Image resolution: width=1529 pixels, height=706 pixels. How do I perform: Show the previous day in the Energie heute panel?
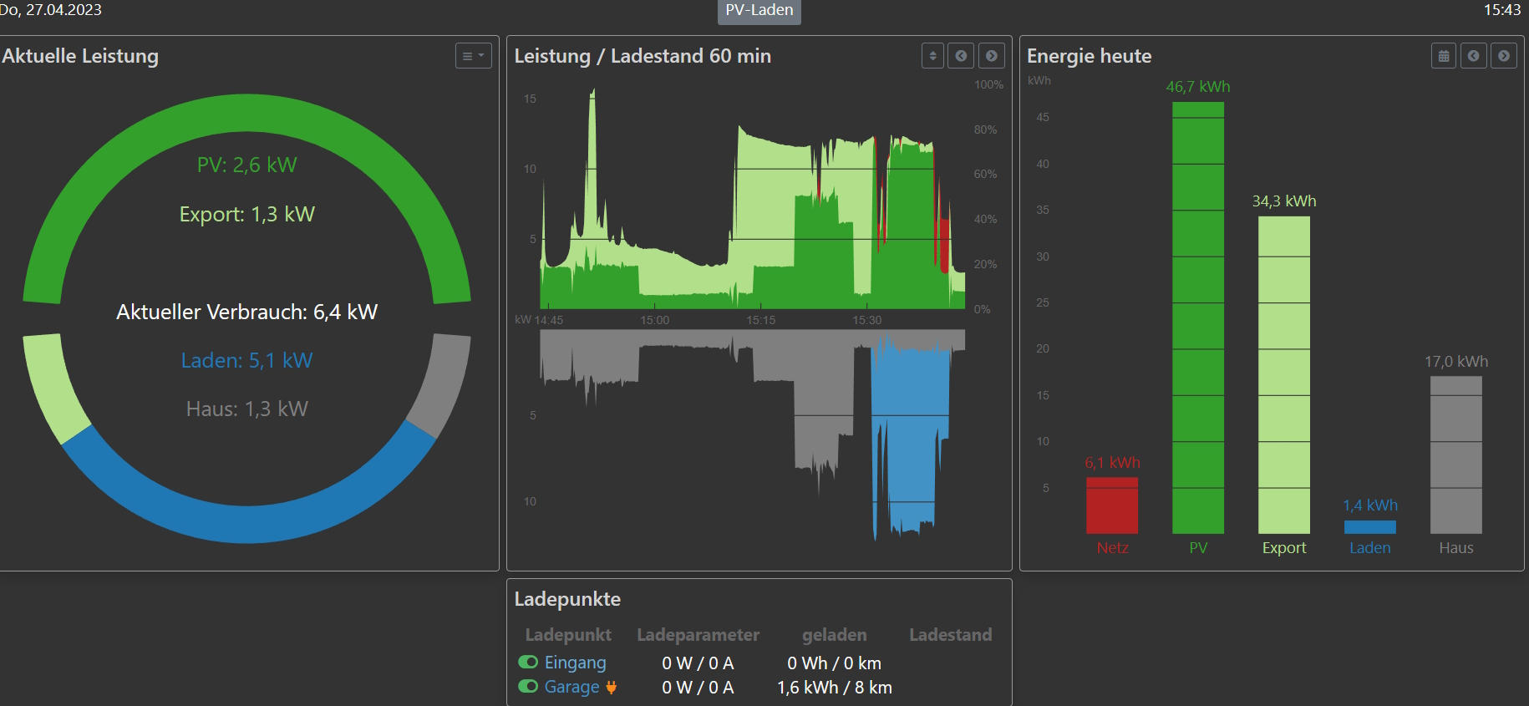pos(1473,56)
